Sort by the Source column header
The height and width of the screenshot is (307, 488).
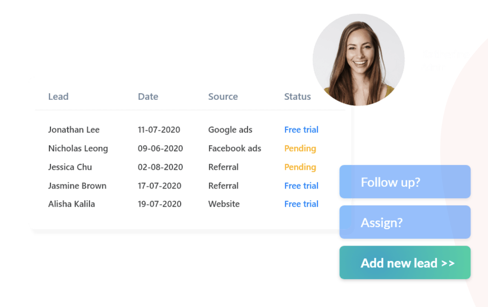pyautogui.click(x=223, y=96)
